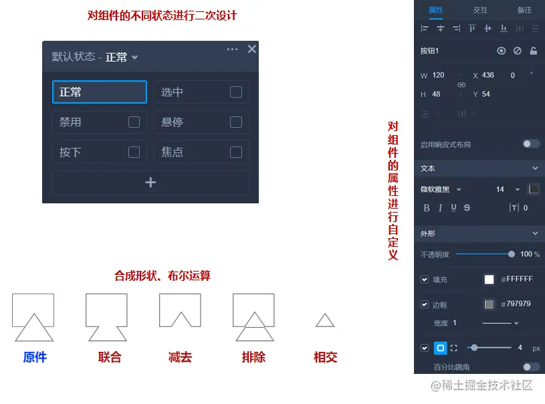Screen dimensions: 545x404
Task: Open the font size 14 dropdown
Action: coord(518,189)
